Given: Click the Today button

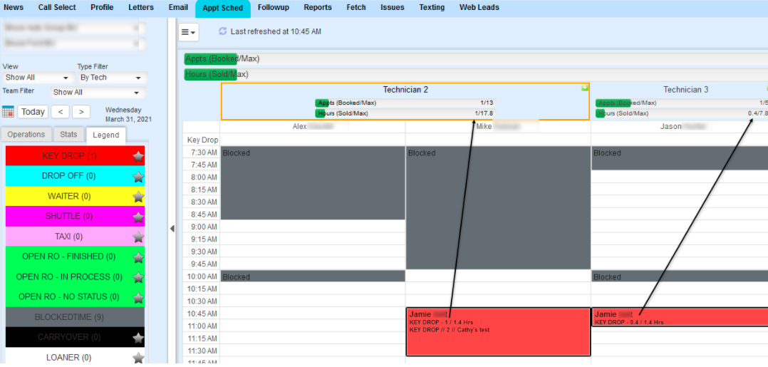Looking at the screenshot, I should coord(33,112).
